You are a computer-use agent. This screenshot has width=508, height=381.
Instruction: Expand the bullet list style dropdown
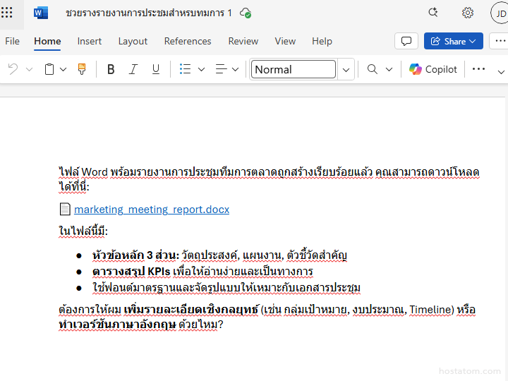pyautogui.click(x=201, y=69)
